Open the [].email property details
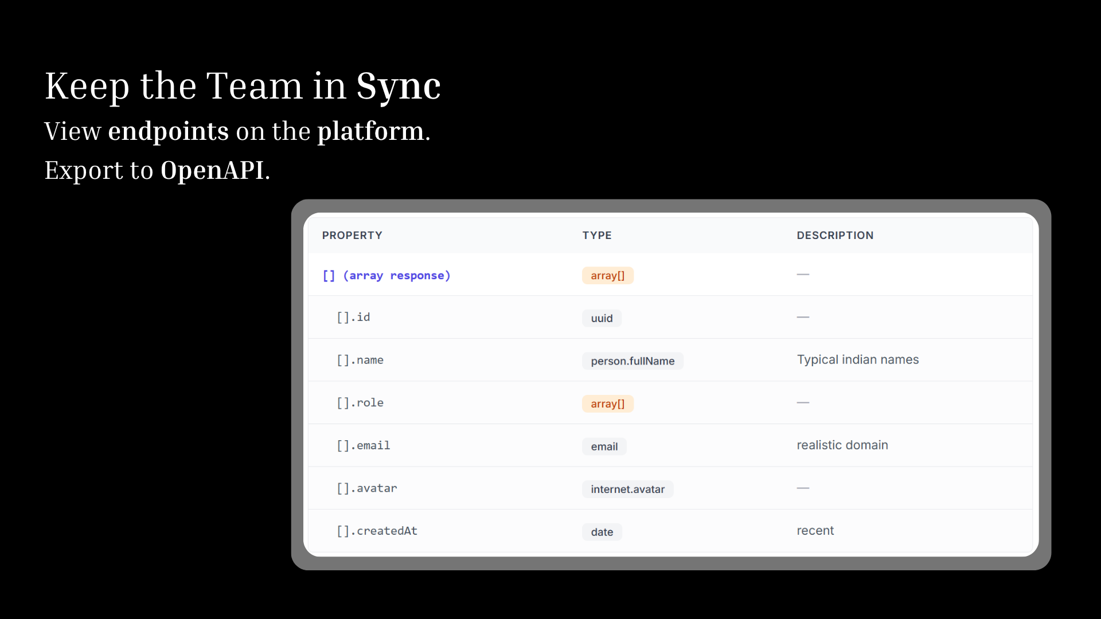Screen dimensions: 1101x619 click(x=363, y=445)
